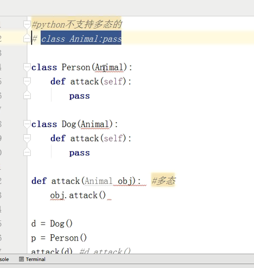Click 'Dog' in 'class Dog' declaration
The image size is (254, 268).
point(69,124)
